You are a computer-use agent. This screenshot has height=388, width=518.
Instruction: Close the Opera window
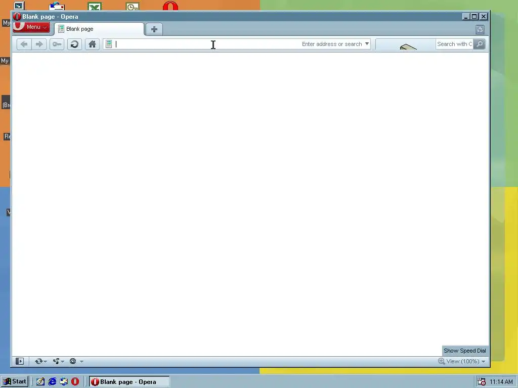(483, 17)
